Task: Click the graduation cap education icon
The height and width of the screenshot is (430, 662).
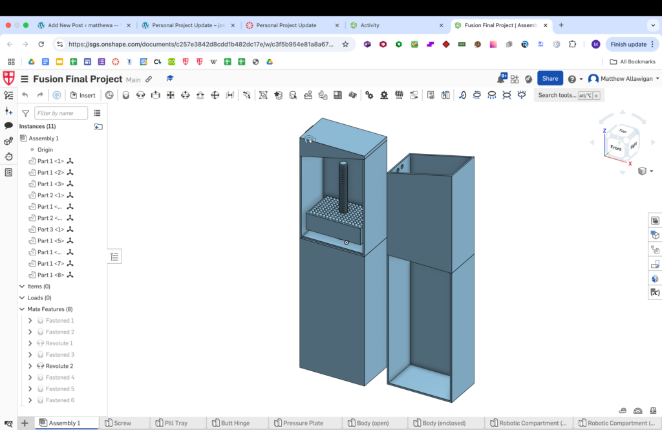Action: 170,79
